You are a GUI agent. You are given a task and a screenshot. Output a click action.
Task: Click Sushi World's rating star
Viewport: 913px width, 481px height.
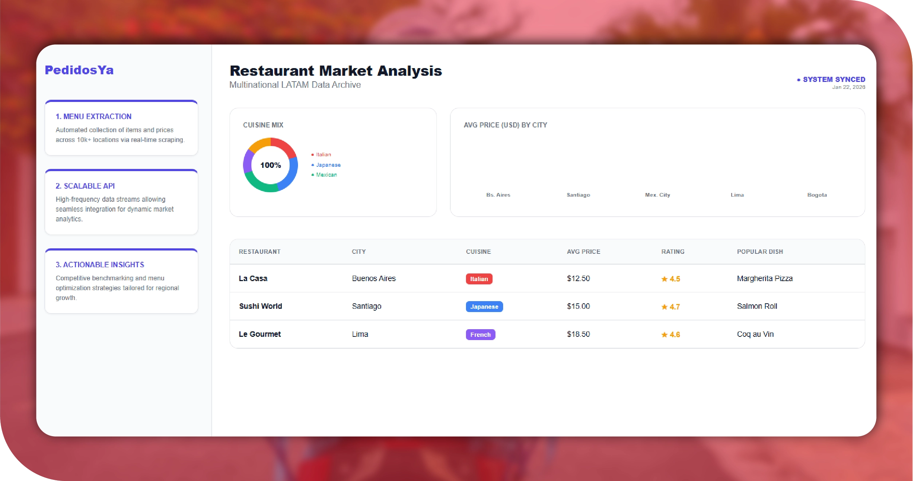[664, 307]
